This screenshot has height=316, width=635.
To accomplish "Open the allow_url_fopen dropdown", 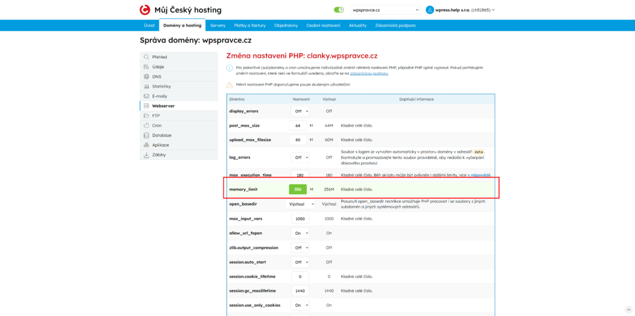I will pos(300,233).
